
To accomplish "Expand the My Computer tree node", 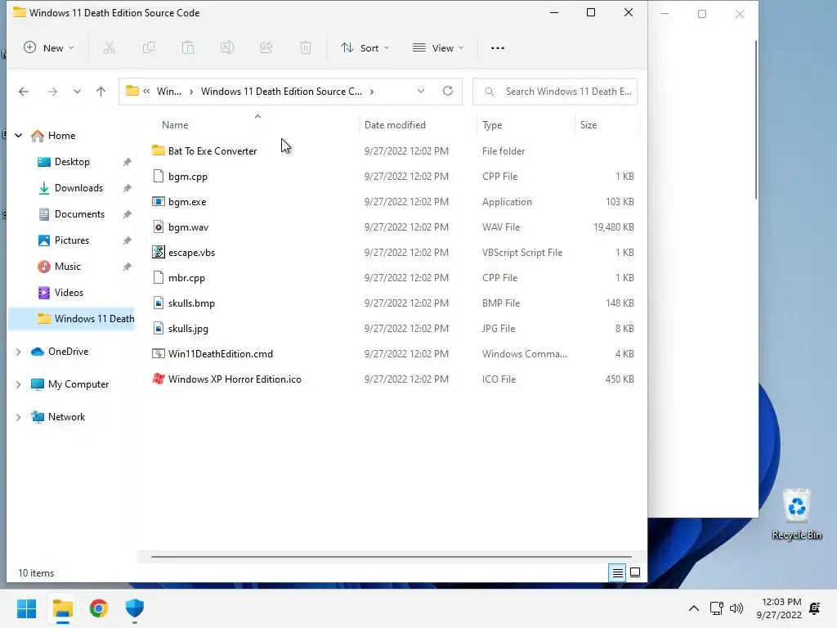I will click(18, 384).
